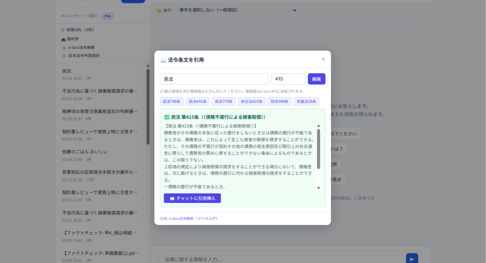Close the 法令条文を引用 dialog
The width and height of the screenshot is (486, 263).
(x=323, y=59)
